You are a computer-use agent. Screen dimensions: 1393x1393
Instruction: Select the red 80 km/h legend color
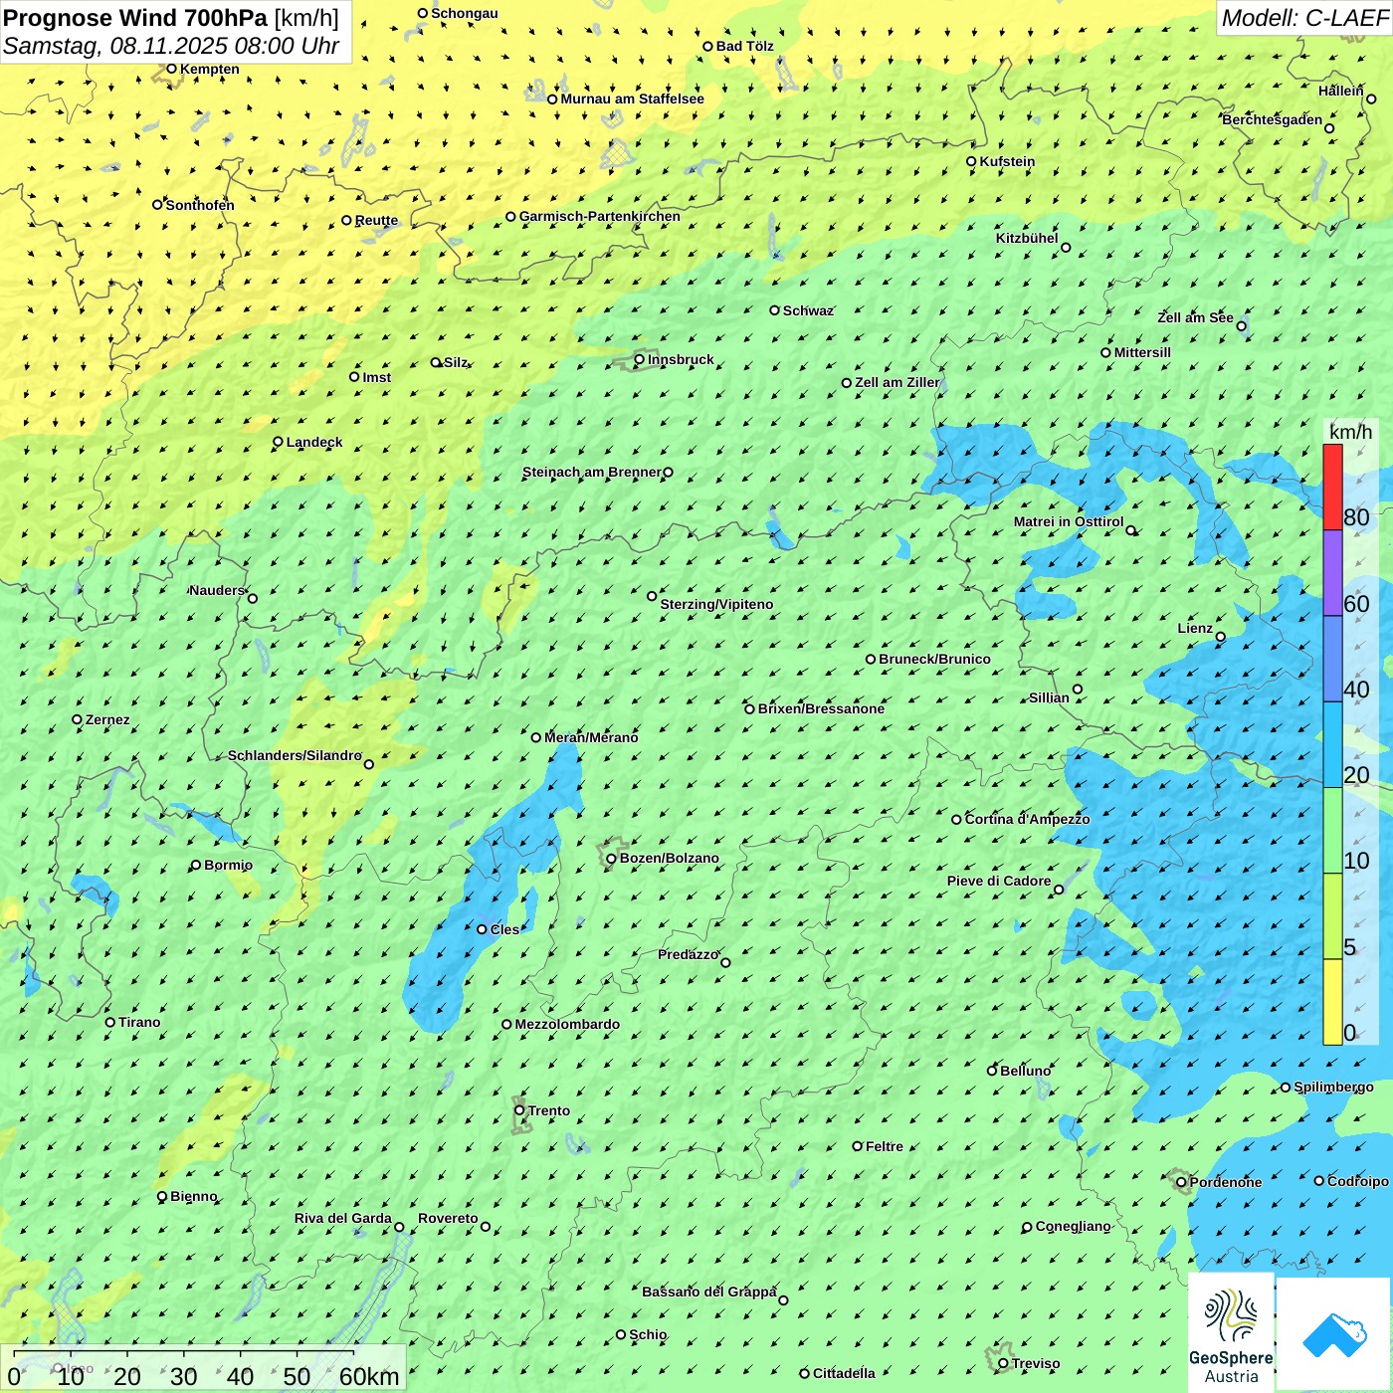[x=1332, y=487]
